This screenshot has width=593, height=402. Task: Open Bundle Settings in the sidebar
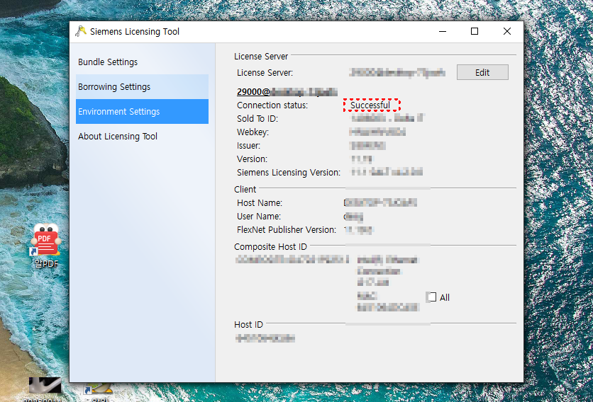pyautogui.click(x=142, y=62)
